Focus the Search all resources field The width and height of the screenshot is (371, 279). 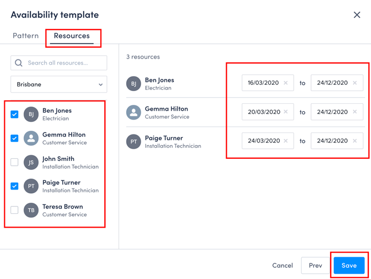59,63
